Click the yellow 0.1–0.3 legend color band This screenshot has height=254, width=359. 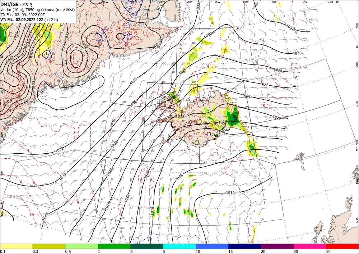tap(16, 246)
